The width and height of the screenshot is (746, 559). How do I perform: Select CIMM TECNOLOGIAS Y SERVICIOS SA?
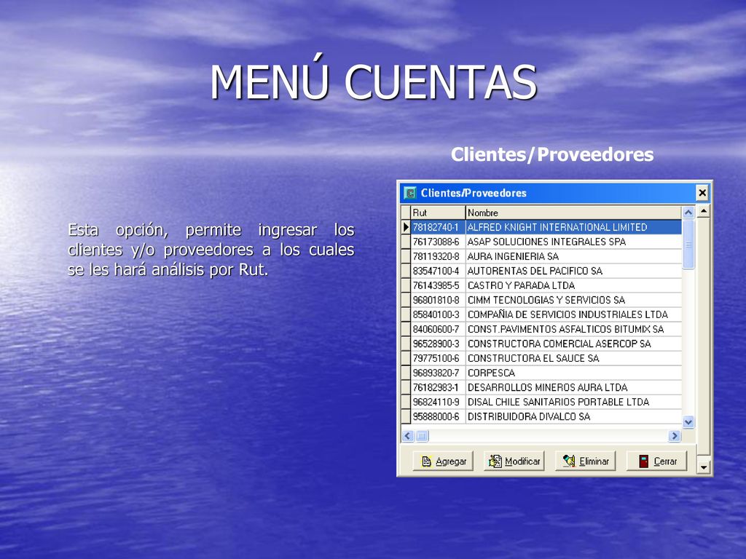573,300
